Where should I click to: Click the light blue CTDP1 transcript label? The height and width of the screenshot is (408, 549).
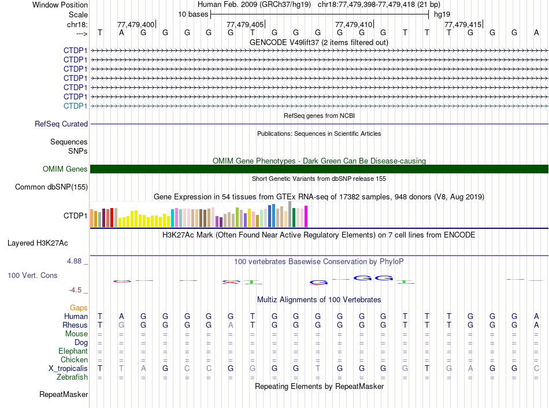tap(75, 106)
